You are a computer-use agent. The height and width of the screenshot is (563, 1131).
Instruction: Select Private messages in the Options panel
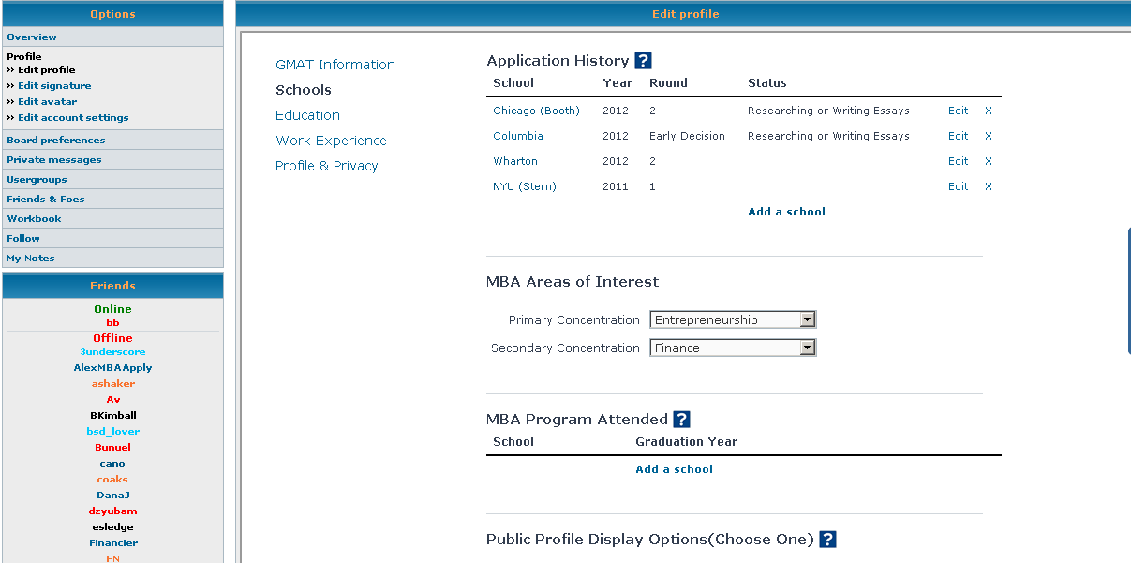point(54,160)
